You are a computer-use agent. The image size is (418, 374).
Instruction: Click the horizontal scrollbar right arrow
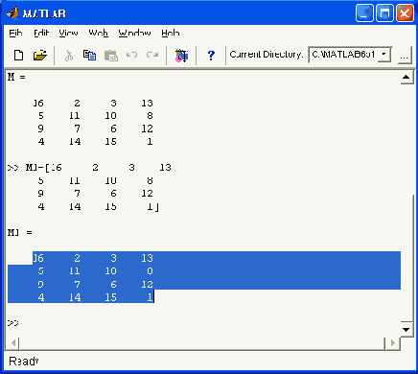click(392, 343)
